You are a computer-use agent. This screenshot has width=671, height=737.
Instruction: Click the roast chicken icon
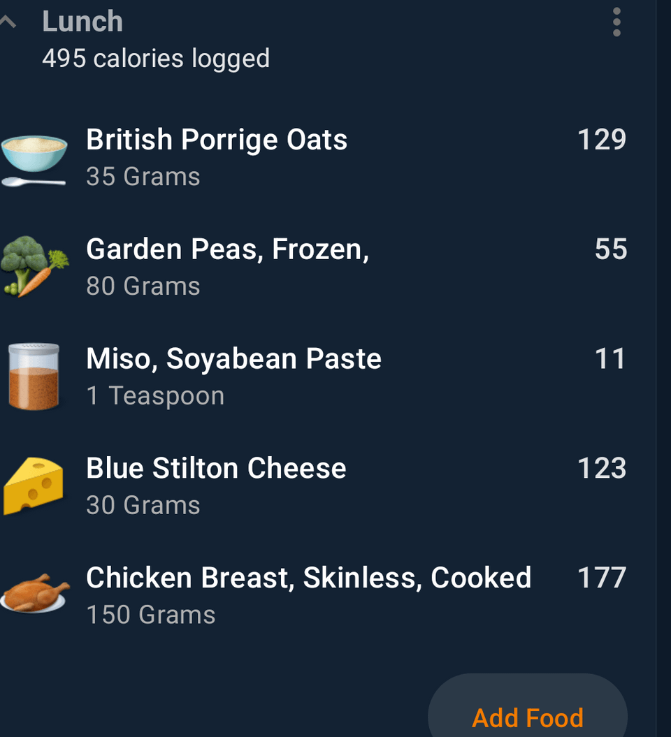pyautogui.click(x=35, y=594)
